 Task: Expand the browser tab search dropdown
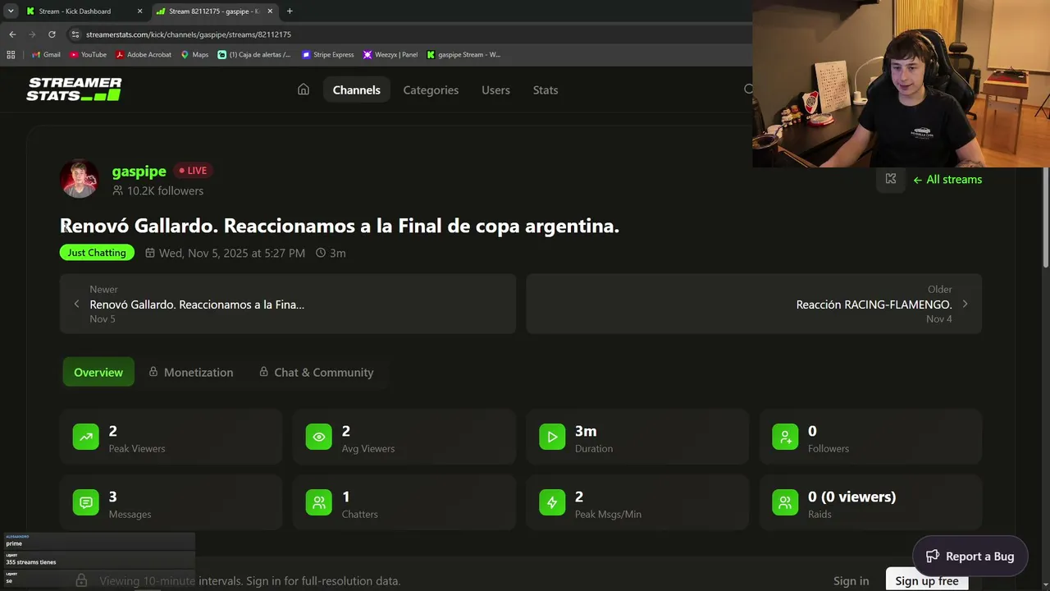click(x=11, y=11)
